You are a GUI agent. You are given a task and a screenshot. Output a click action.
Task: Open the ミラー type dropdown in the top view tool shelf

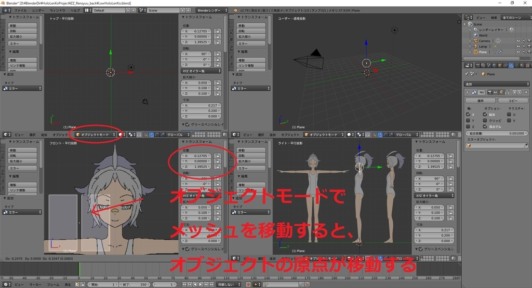(22, 88)
